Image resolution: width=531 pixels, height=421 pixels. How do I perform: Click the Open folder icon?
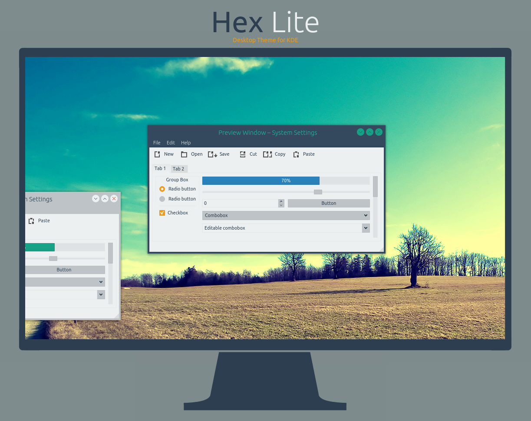point(184,154)
